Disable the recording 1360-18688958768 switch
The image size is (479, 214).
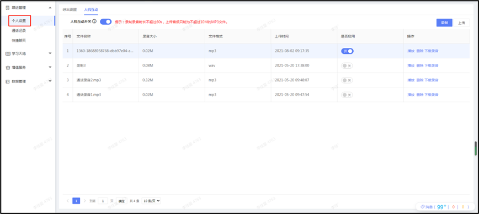347,51
